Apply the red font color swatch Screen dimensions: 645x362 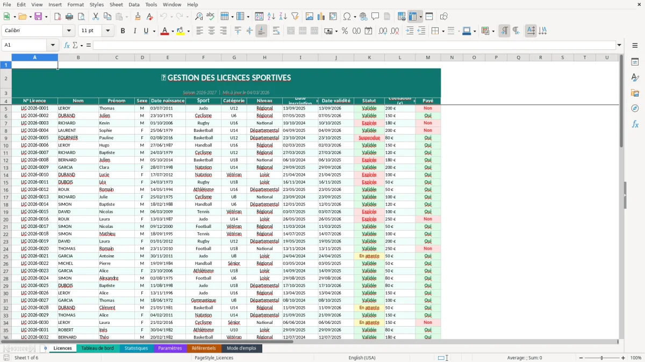pyautogui.click(x=164, y=31)
